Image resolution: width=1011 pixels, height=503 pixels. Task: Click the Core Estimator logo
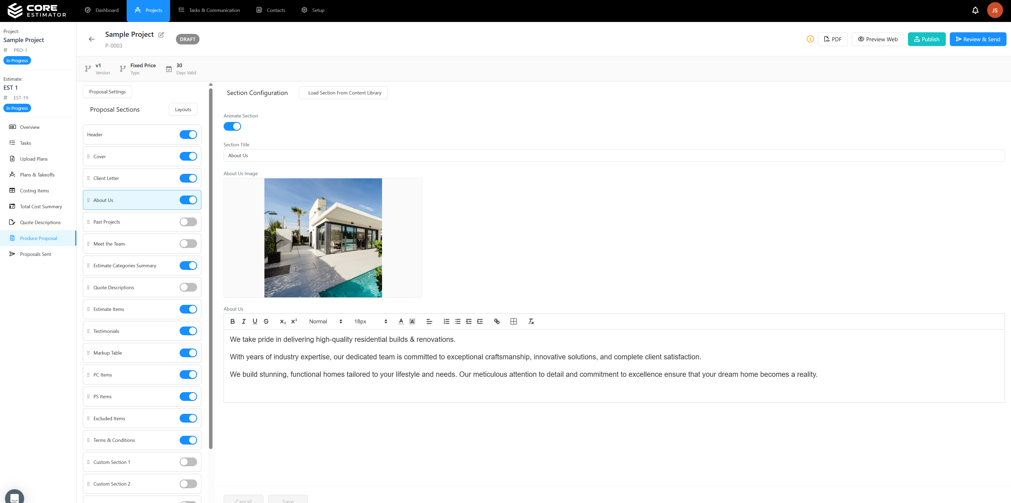click(37, 11)
